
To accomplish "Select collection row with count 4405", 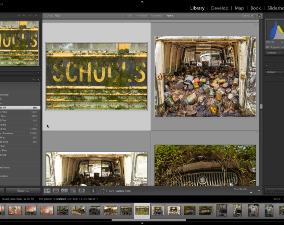I will (20, 116).
